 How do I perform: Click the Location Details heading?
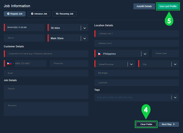pos(104,25)
